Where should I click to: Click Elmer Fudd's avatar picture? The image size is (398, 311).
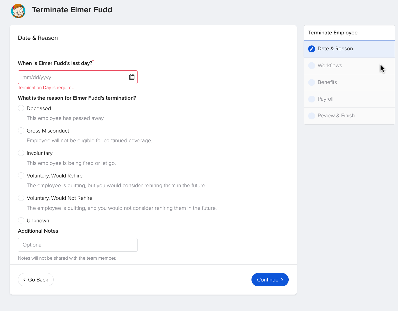point(18,11)
